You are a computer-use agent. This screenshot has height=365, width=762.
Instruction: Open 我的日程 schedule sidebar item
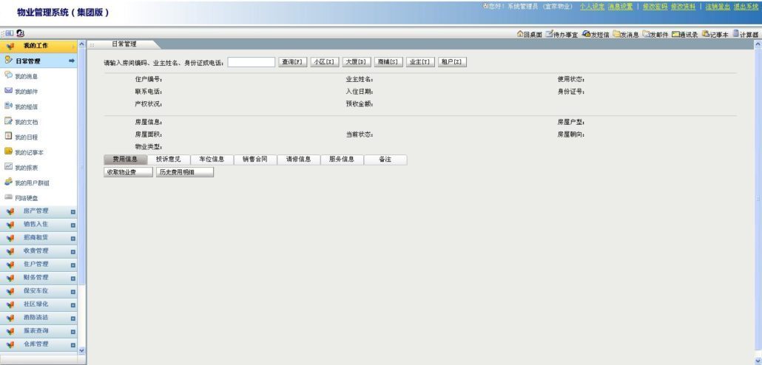point(21,137)
